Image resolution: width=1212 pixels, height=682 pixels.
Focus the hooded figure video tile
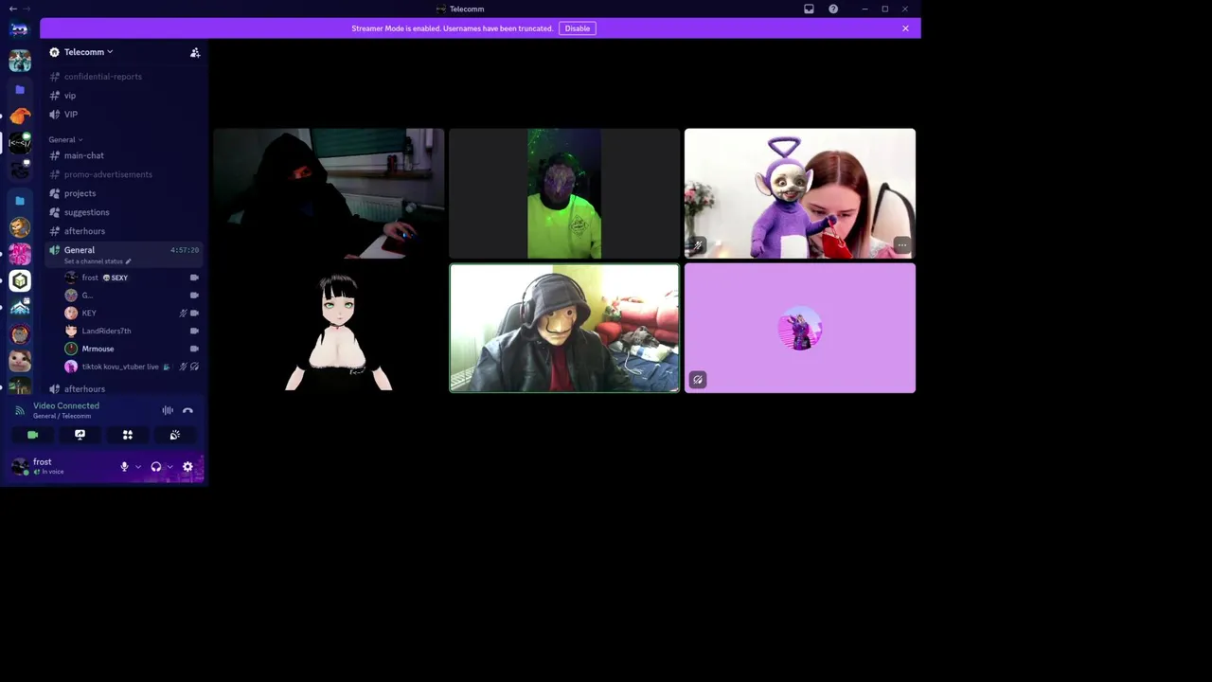pos(329,193)
